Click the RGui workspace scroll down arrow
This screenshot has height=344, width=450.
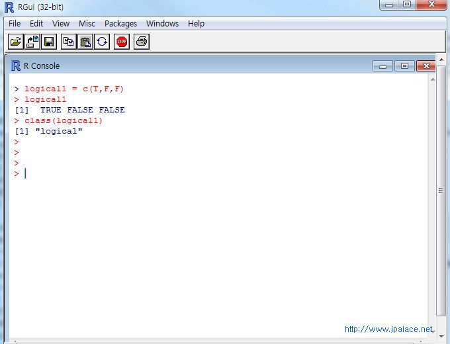coord(441,336)
